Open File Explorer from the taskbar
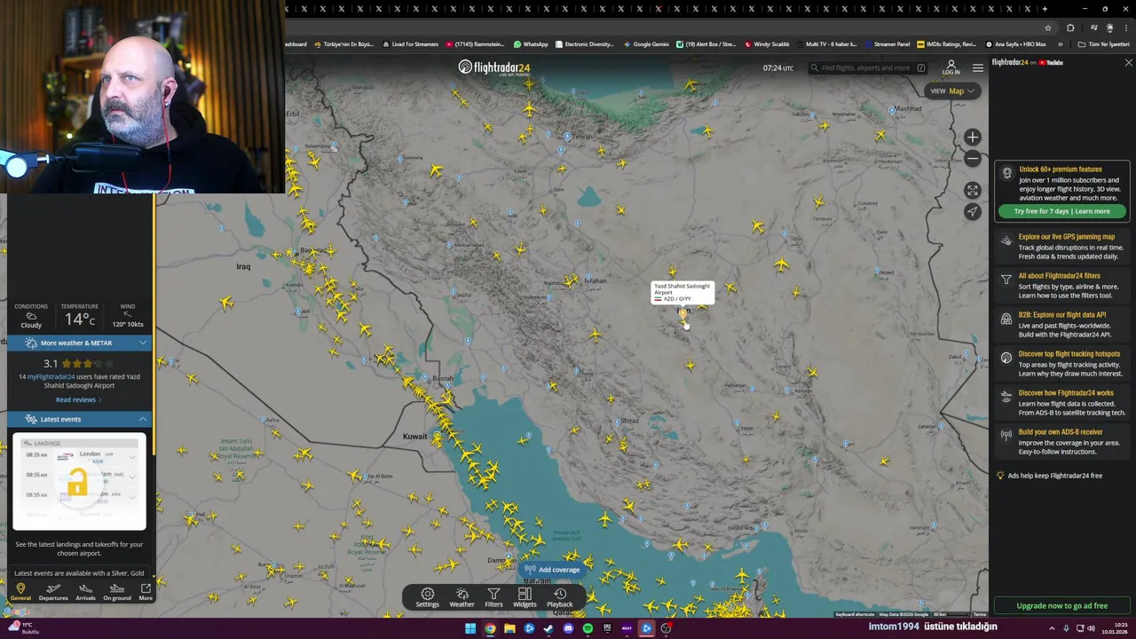1136x639 pixels. pyautogui.click(x=509, y=628)
